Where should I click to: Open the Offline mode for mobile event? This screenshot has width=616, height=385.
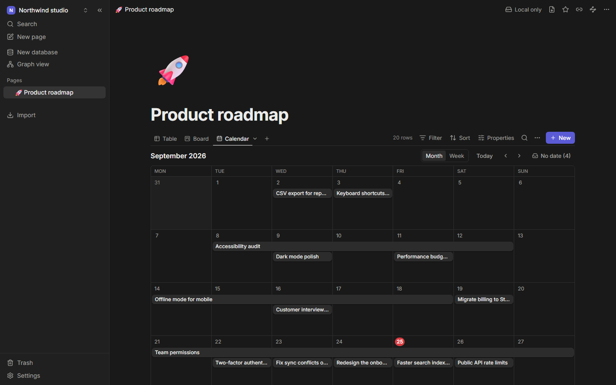point(302,299)
